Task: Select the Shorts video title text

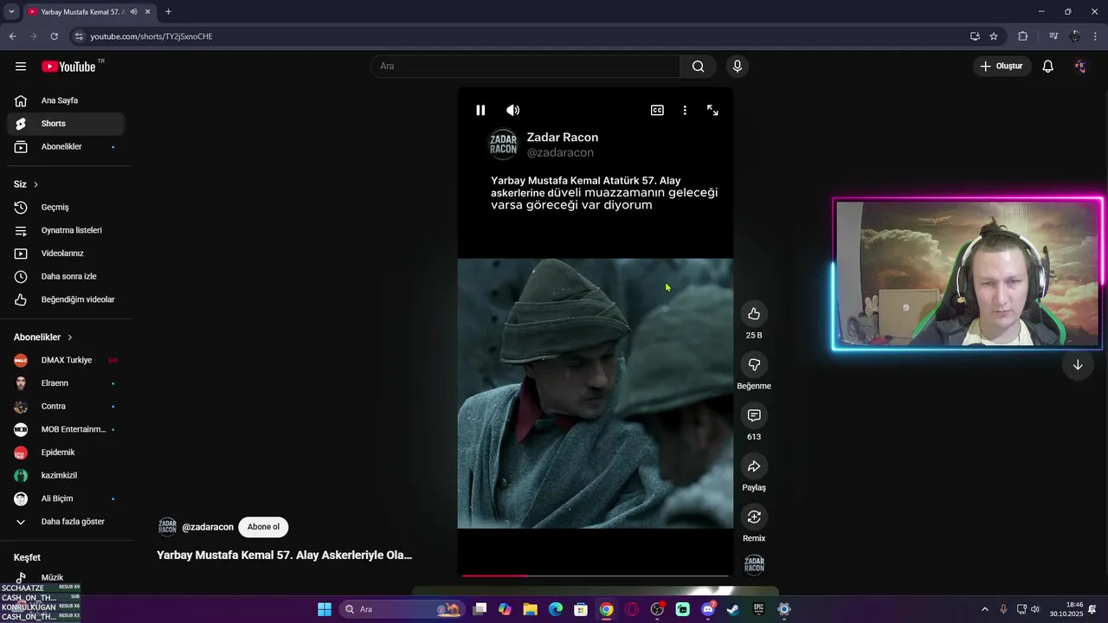Action: 284,555
